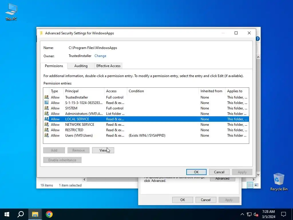Click the 1 item selected status text

pos(70,185)
